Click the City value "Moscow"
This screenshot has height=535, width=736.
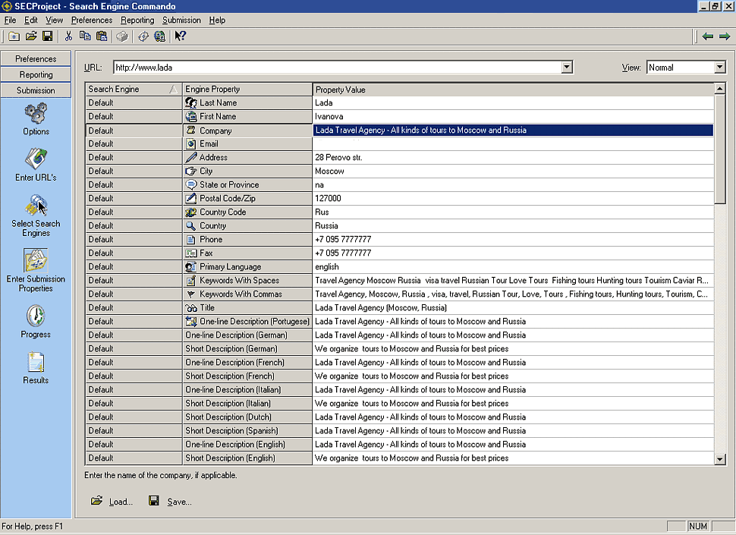(329, 172)
